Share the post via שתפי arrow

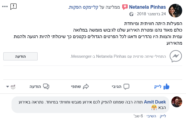click(82, 87)
